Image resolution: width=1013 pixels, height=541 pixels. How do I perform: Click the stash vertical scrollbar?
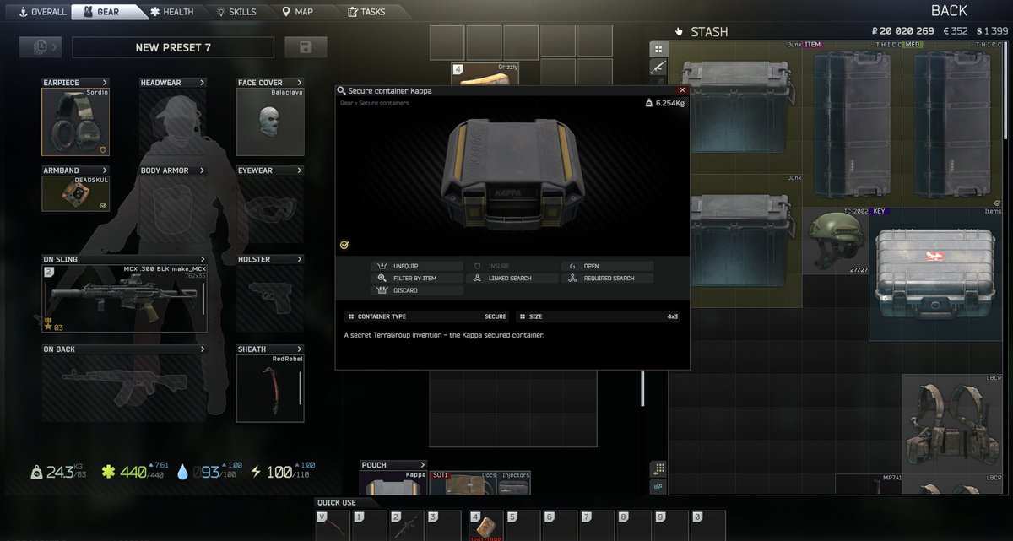(1006, 89)
